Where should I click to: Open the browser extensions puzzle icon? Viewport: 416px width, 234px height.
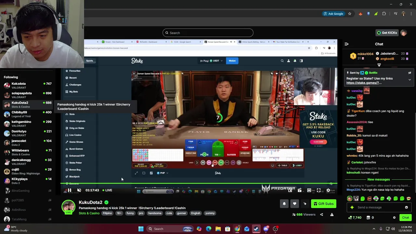[384, 14]
